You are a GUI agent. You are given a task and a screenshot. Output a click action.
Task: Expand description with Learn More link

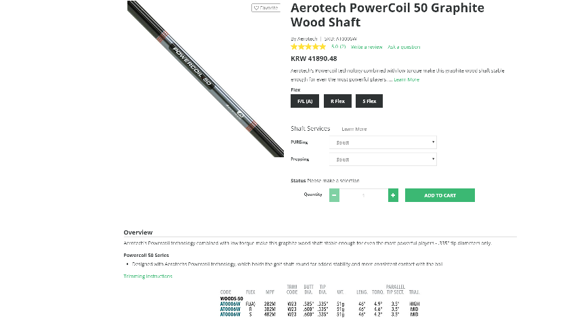pyautogui.click(x=406, y=79)
